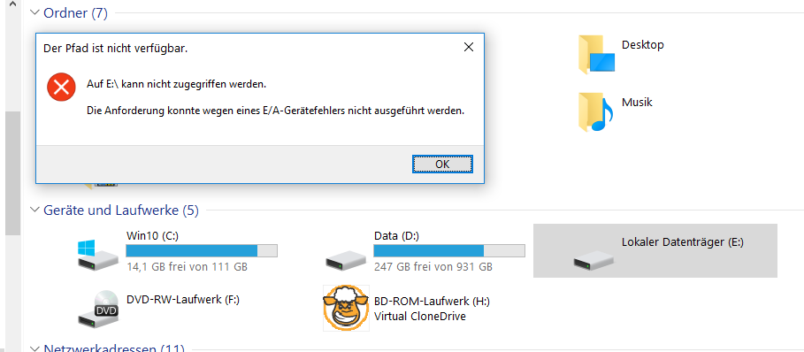Click the red error icon in dialog
The width and height of the screenshot is (804, 352).
[61, 88]
